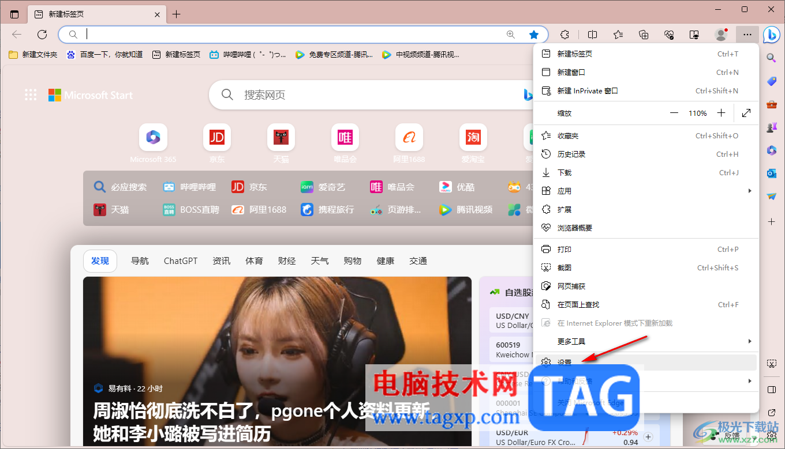Select 新建窗口 in the menu
The image size is (785, 449).
click(x=646, y=72)
